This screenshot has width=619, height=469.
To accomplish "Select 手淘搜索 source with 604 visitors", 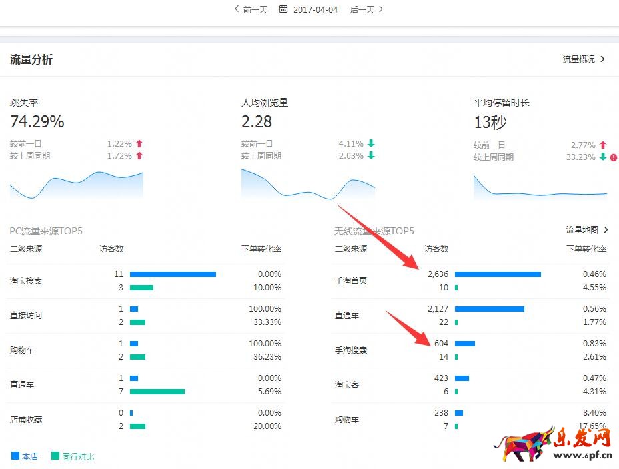I will (351, 350).
